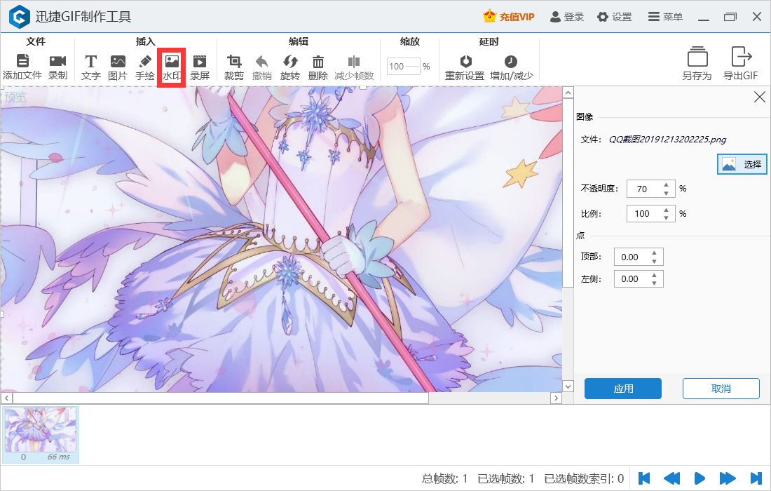771x491 pixels.
Task: Click the 取消 cancel button
Action: pos(721,389)
